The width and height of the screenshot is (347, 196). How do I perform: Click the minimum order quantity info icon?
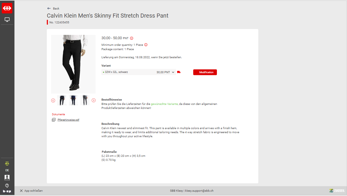[146, 45]
